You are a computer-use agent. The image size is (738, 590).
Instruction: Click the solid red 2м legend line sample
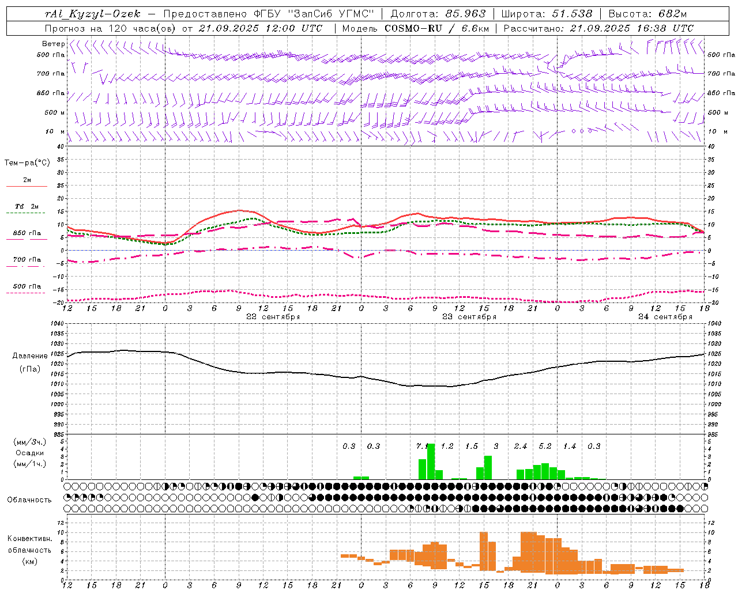[x=27, y=187]
